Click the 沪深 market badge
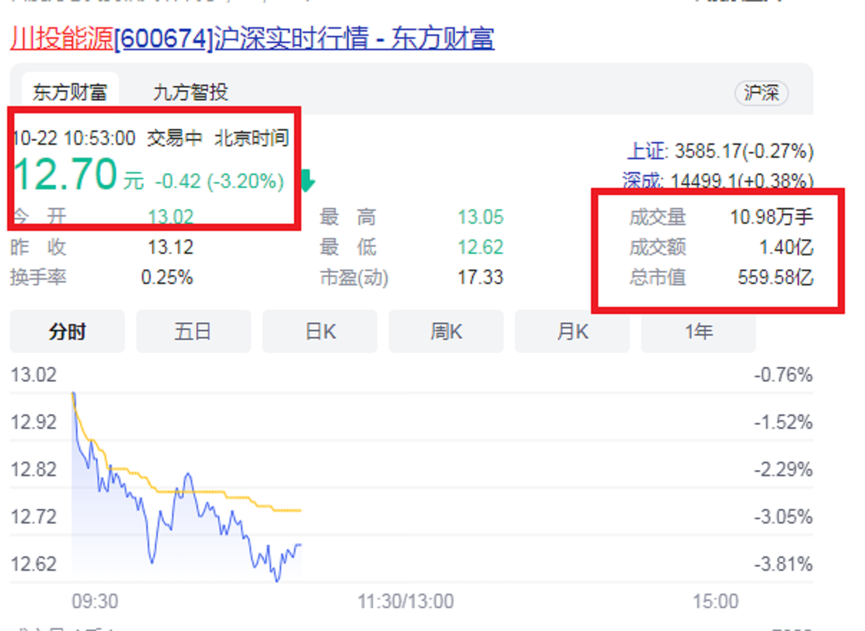The height and width of the screenshot is (631, 865). [762, 93]
